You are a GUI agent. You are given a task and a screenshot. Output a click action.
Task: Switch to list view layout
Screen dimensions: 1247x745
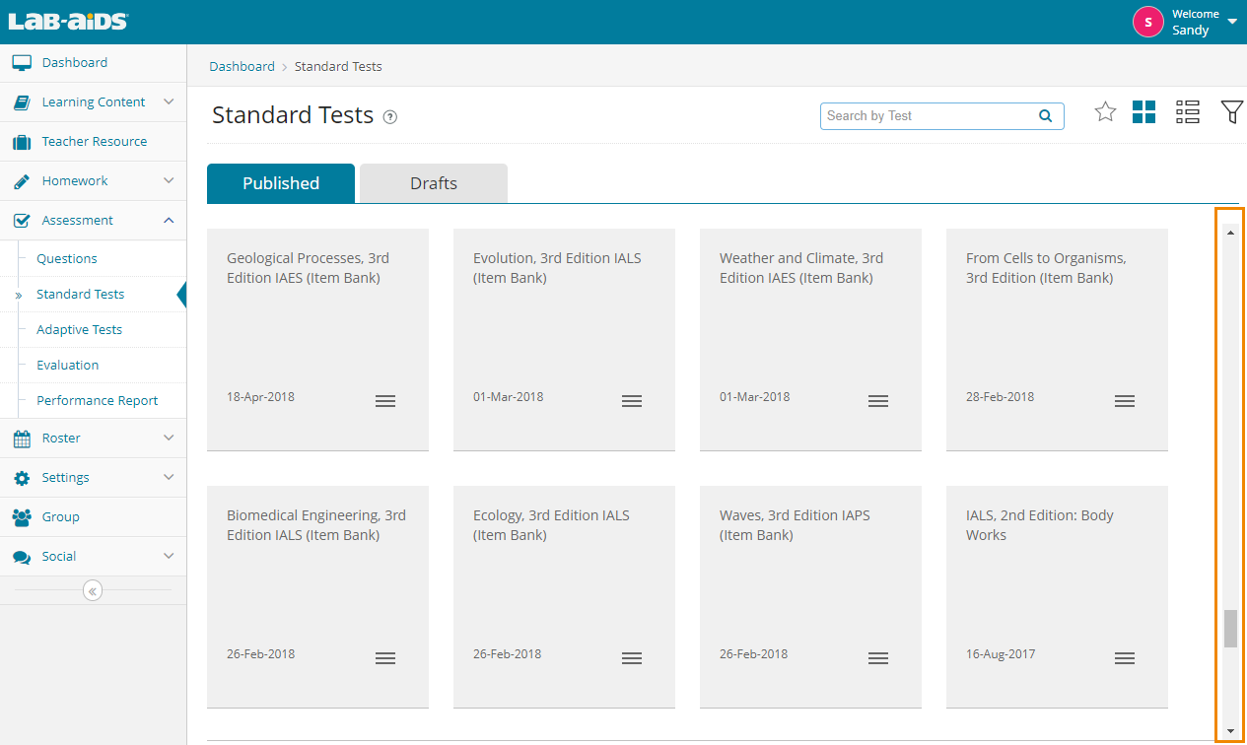tap(1188, 112)
